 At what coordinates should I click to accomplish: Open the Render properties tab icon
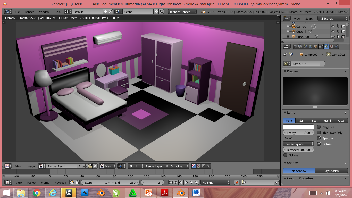(295, 46)
